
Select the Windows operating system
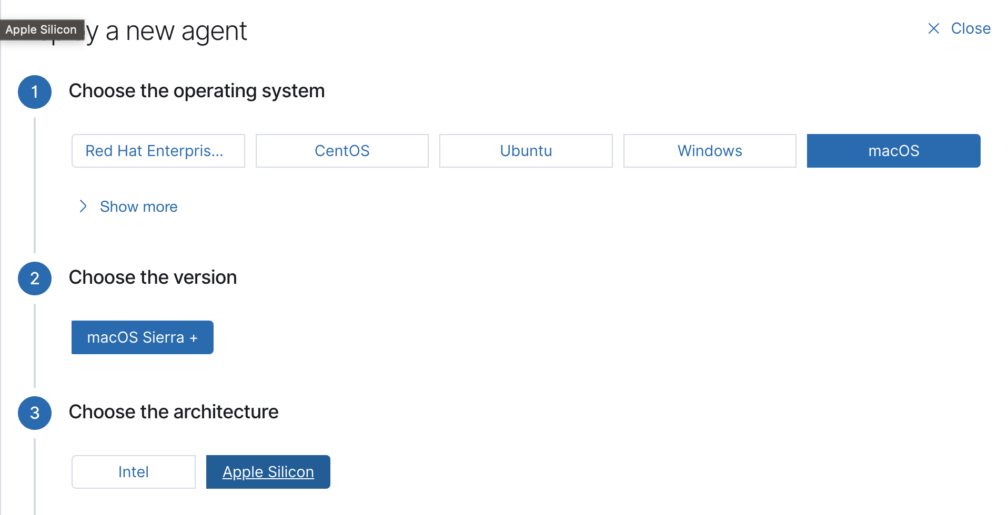(710, 151)
